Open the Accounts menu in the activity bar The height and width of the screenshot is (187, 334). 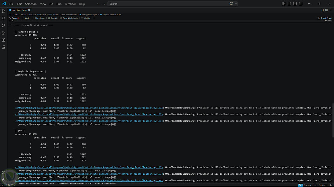4,173
